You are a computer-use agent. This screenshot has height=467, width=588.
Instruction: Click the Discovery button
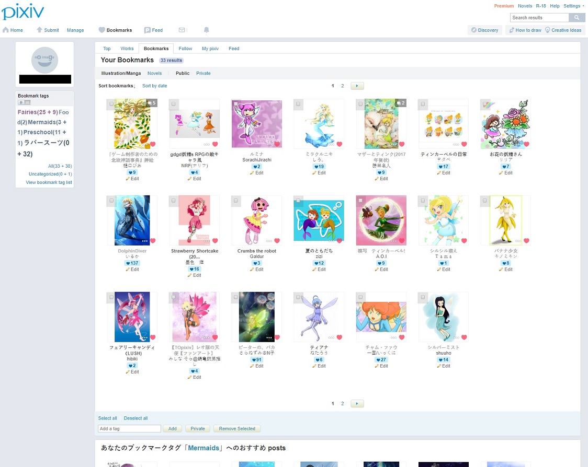[x=484, y=30]
